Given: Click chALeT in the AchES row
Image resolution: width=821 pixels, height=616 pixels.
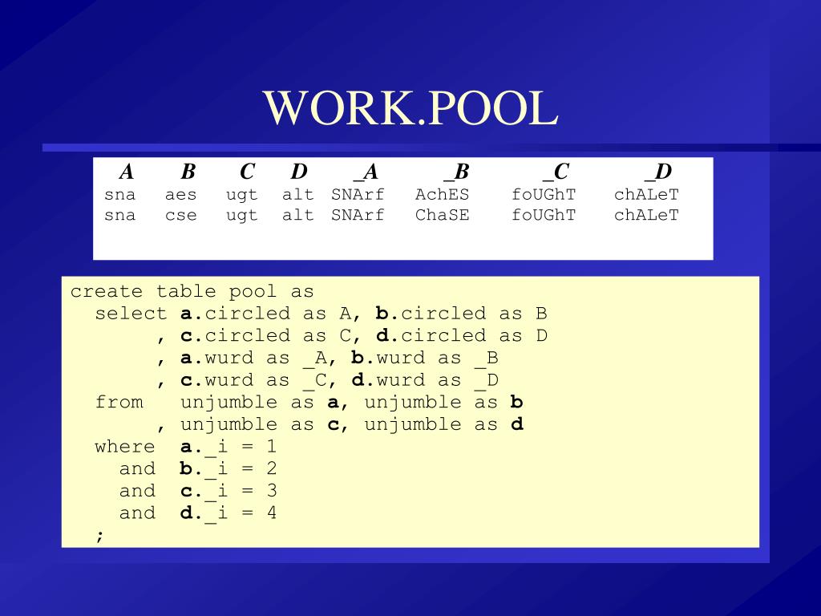Looking at the screenshot, I should [x=646, y=194].
